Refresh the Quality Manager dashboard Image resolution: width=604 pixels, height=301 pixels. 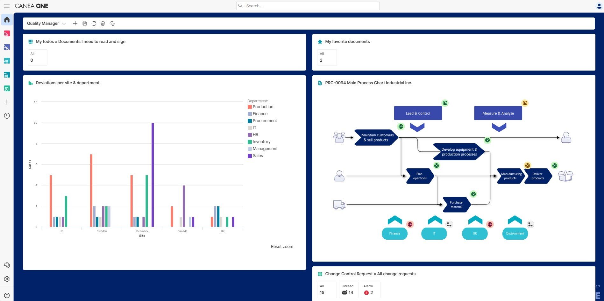[x=94, y=23]
